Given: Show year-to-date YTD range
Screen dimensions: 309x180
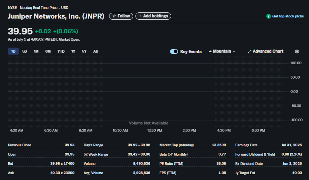Looking at the screenshot, I should (x=61, y=51).
